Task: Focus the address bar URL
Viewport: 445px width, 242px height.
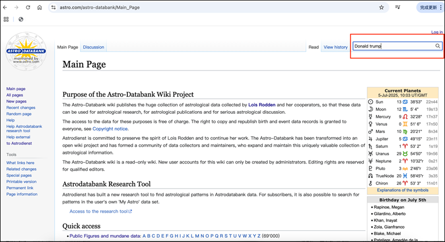Action: [x=99, y=7]
